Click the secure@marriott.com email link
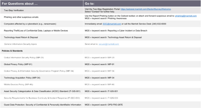Viewport: 201px width, 108px height. 109,44
